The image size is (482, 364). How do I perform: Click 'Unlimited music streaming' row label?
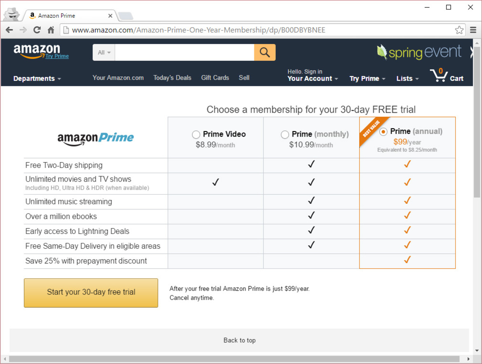click(68, 201)
